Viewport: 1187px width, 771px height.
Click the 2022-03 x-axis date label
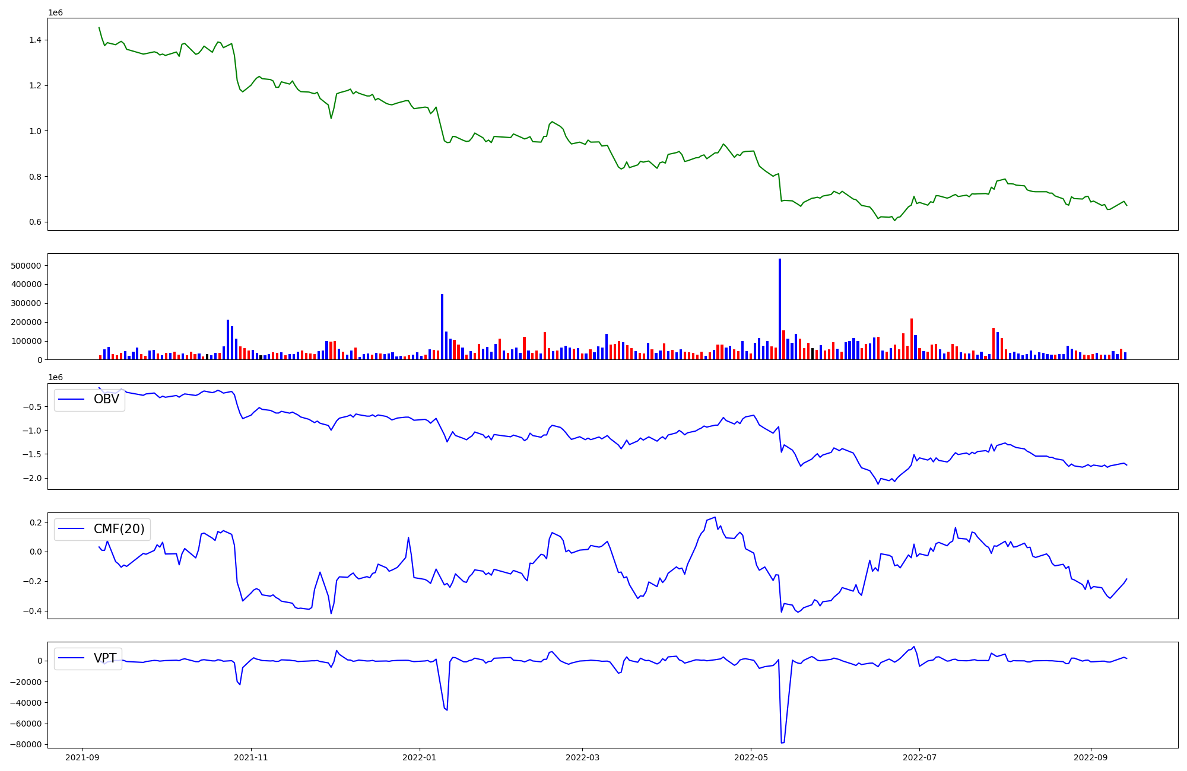tap(582, 757)
